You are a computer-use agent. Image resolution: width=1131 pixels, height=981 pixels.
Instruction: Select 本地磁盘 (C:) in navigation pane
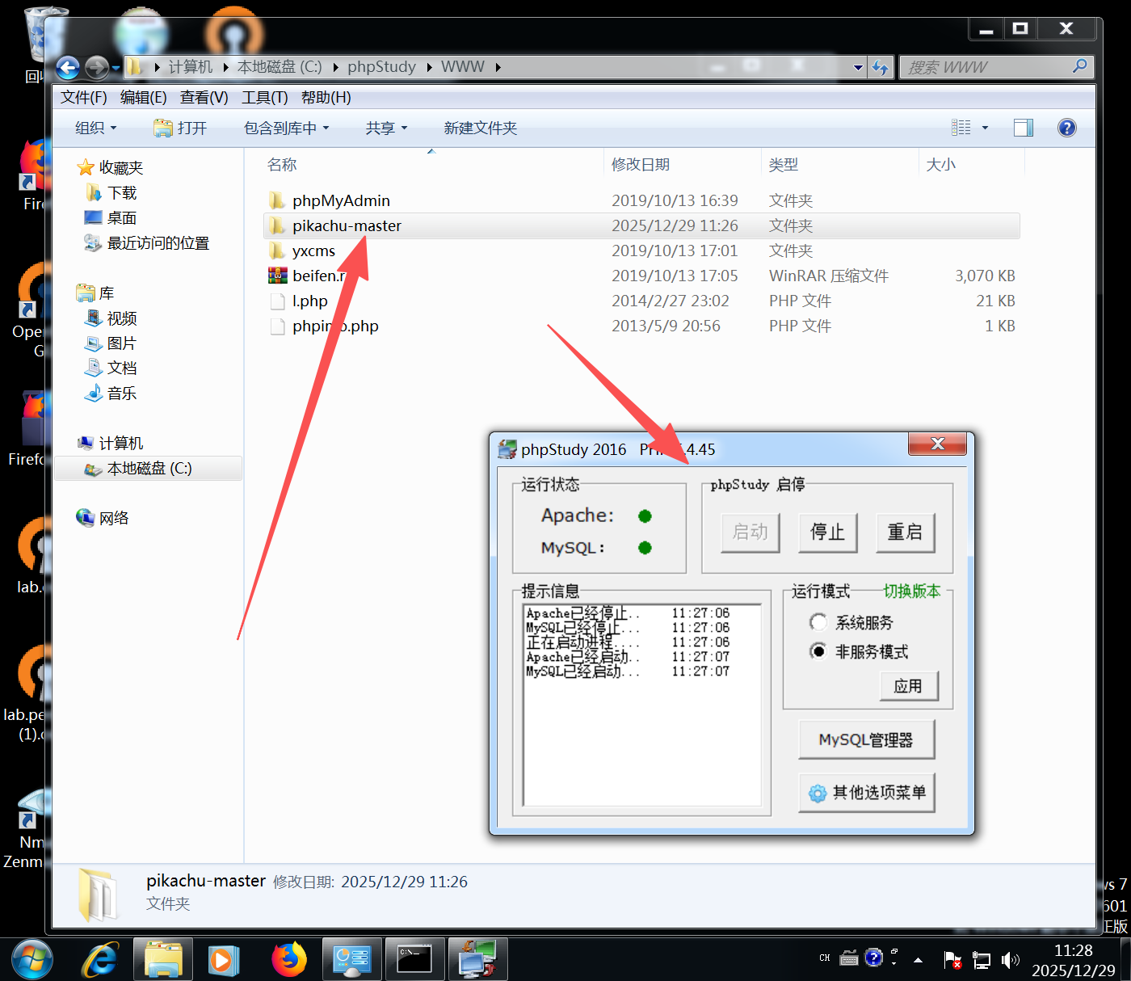(149, 468)
